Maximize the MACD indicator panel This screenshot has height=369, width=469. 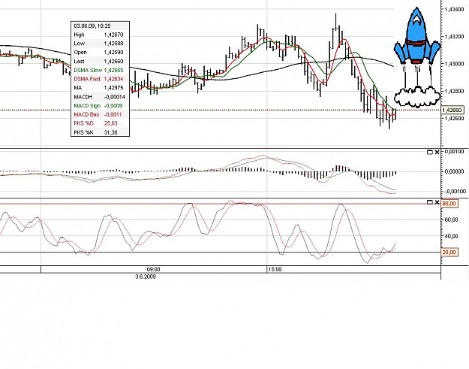[x=430, y=152]
